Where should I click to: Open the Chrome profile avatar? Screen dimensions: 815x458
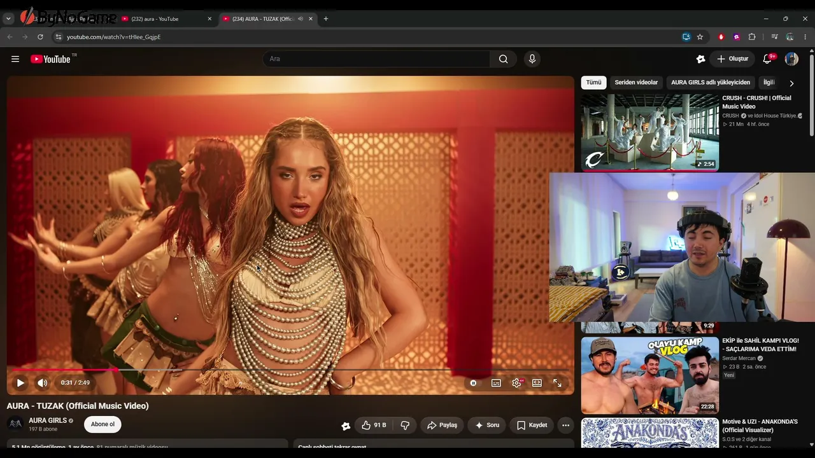click(790, 37)
